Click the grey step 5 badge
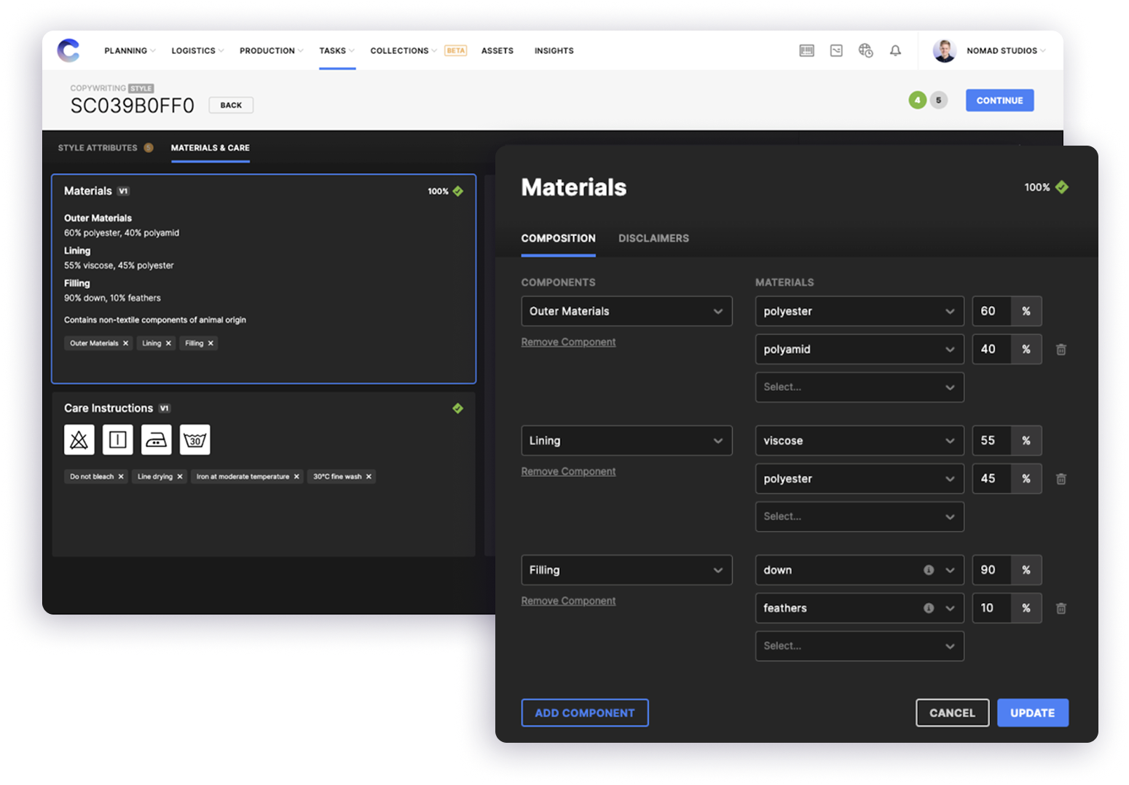 (x=939, y=100)
